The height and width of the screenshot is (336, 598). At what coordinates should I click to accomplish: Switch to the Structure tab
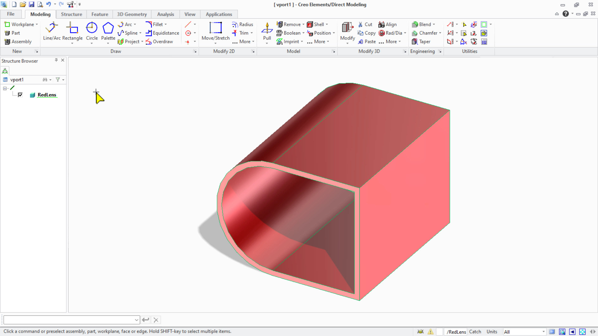71,14
